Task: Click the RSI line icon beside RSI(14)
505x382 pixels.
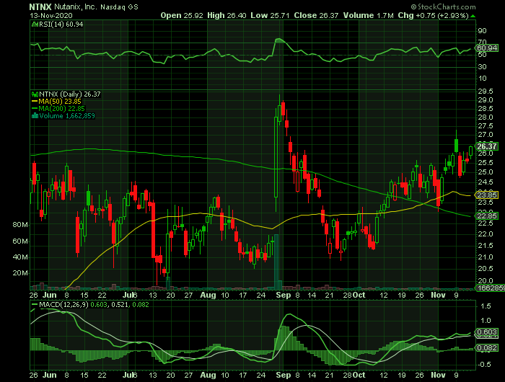Action: point(35,24)
